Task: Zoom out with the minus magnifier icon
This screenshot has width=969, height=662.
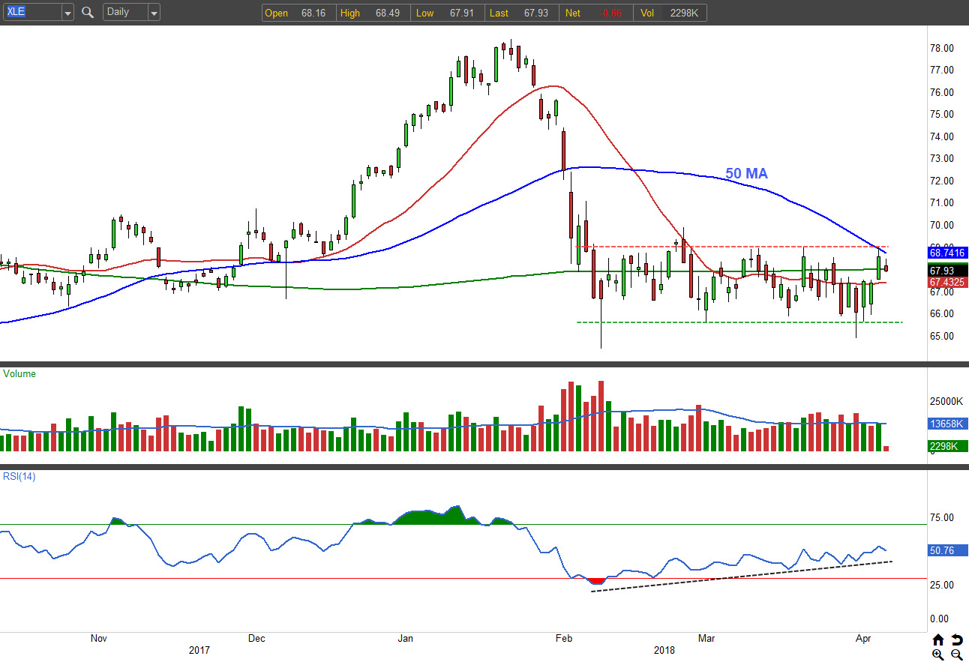Action: pyautogui.click(x=957, y=655)
